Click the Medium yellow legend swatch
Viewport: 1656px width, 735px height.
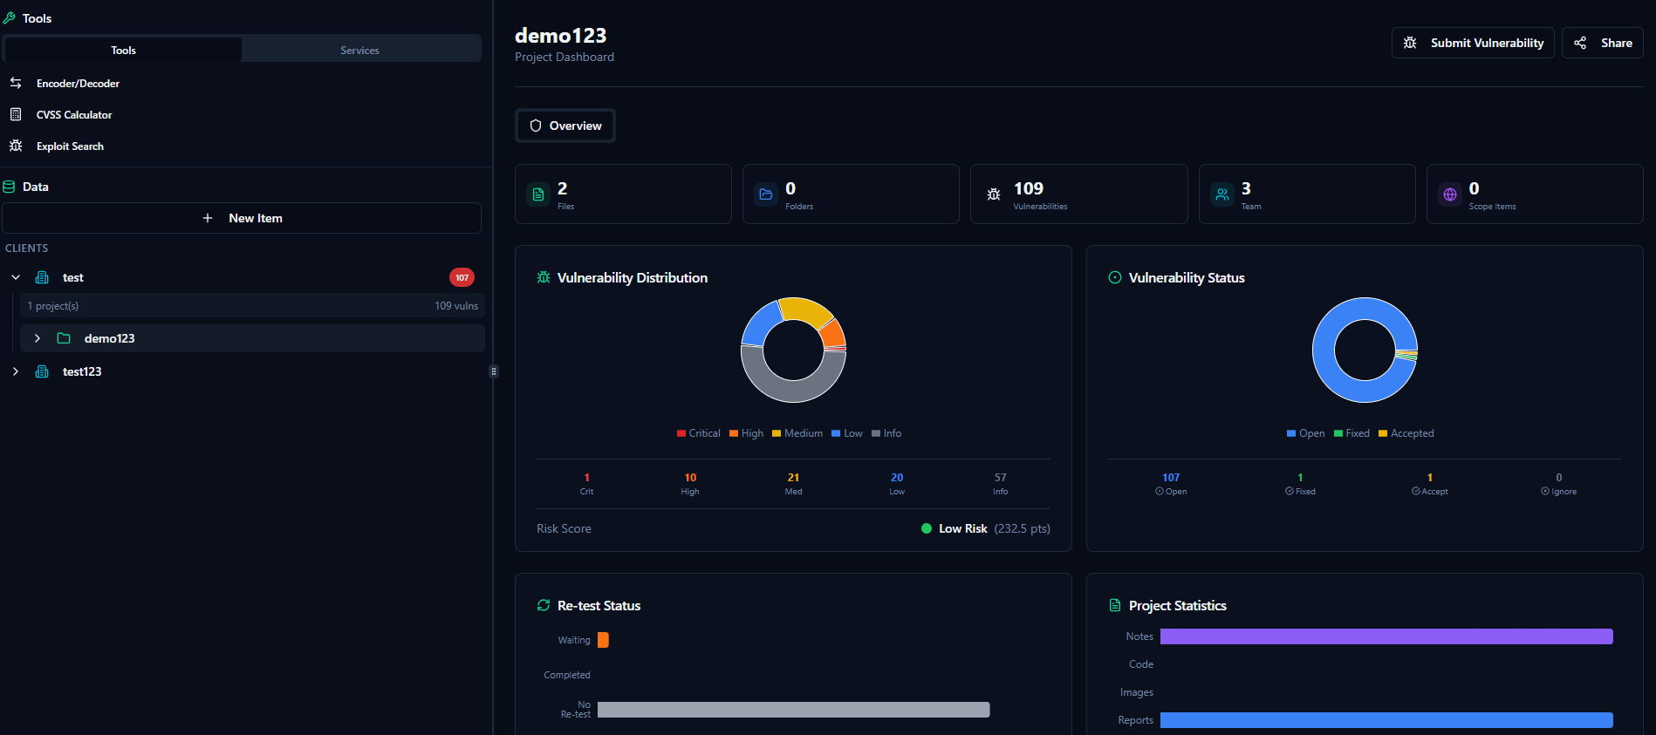pyautogui.click(x=777, y=433)
